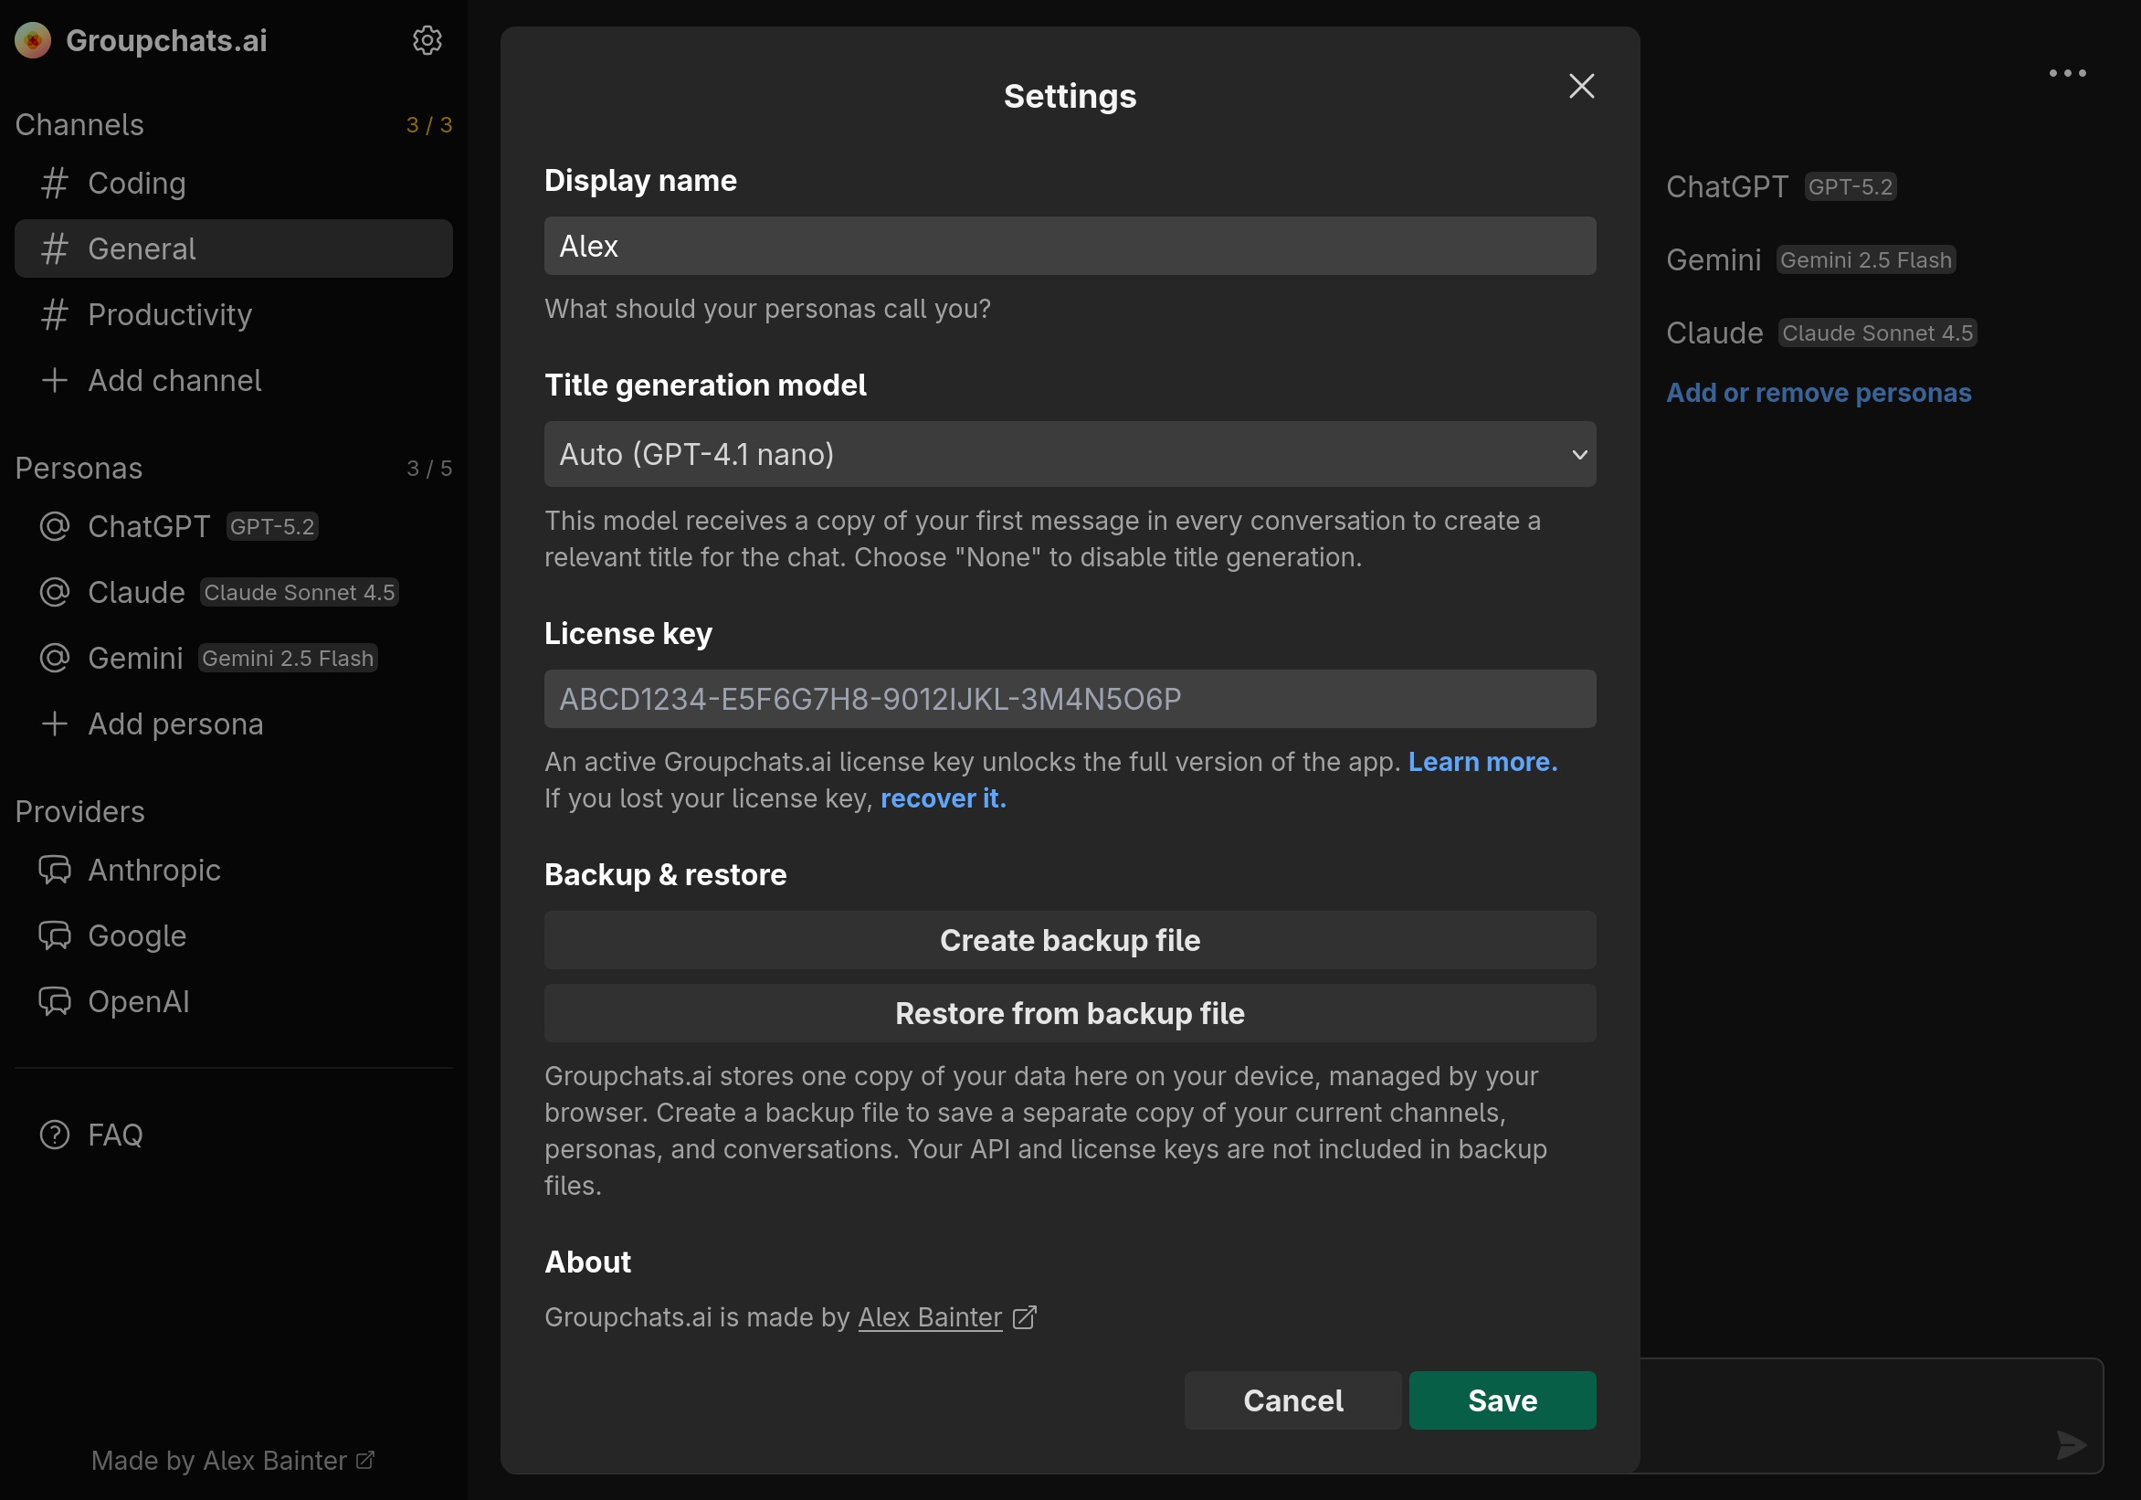Open the Learn more link

(1482, 761)
